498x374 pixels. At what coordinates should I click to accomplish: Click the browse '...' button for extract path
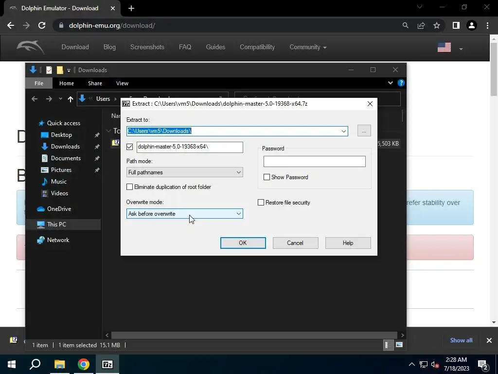[x=364, y=131]
